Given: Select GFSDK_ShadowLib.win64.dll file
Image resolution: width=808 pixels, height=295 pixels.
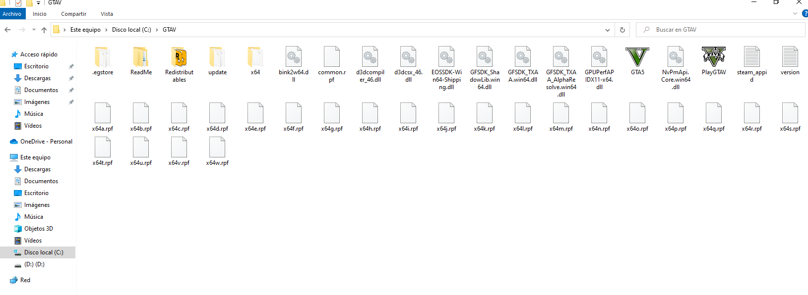Looking at the screenshot, I should click(x=485, y=68).
